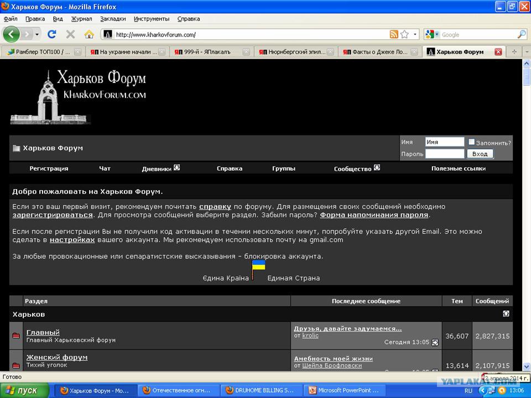The width and height of the screenshot is (531, 398).
Task: Open the Группы link in navbar
Action: (x=284, y=169)
